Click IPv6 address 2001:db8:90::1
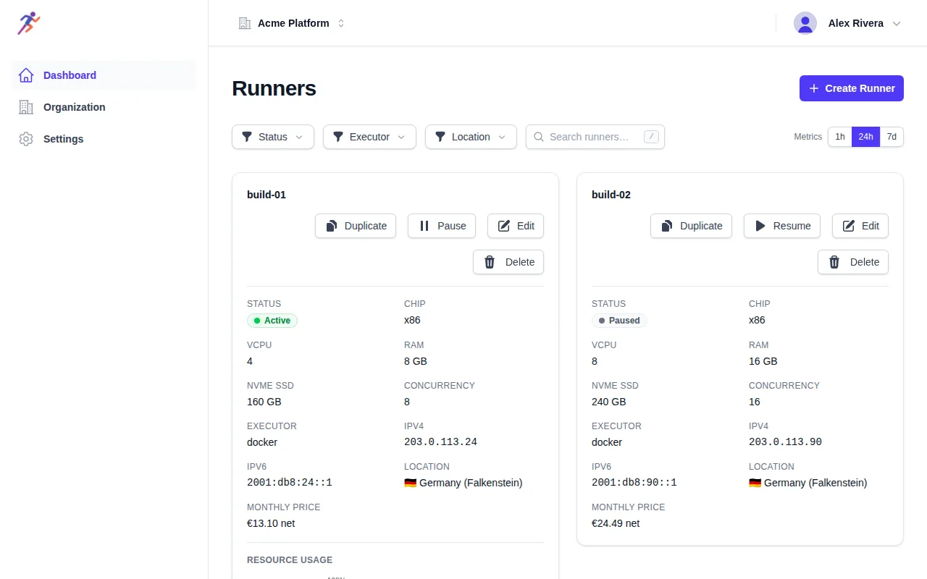 (634, 483)
